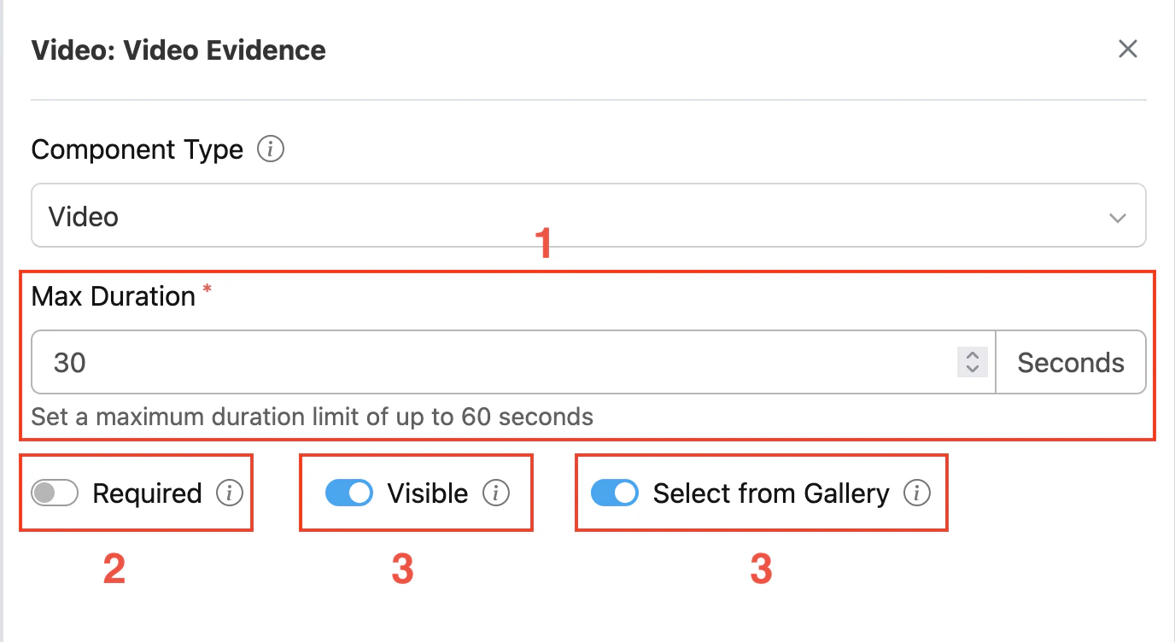
Task: Click the Component Type info icon
Action: point(271,150)
